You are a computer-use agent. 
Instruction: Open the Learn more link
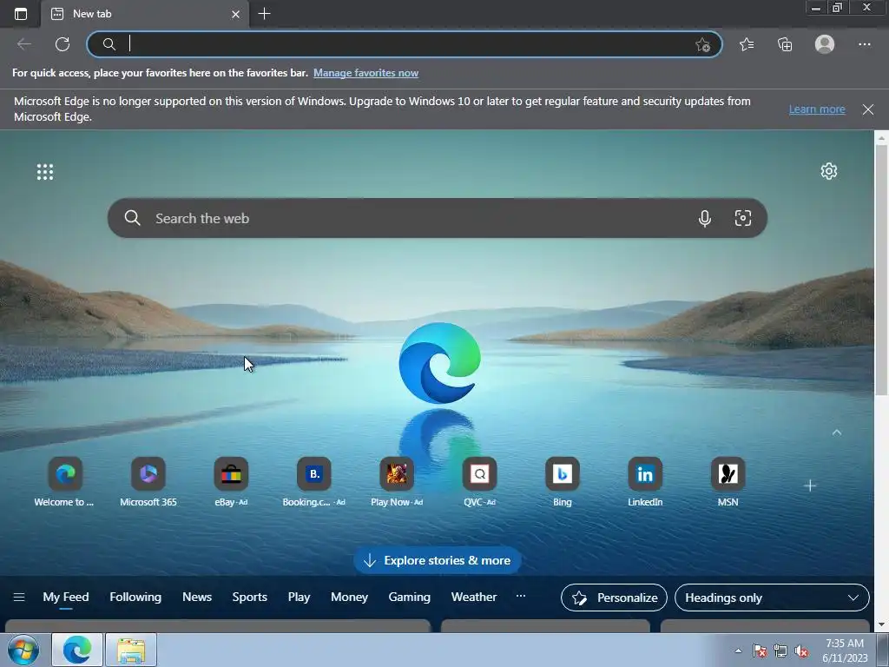tap(816, 109)
